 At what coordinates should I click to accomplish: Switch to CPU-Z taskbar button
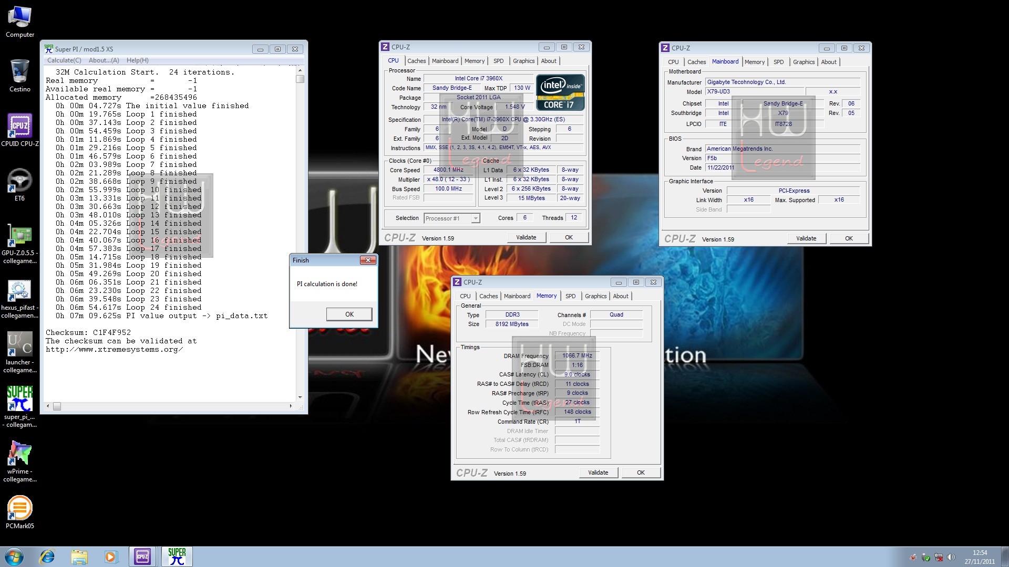pyautogui.click(x=142, y=556)
